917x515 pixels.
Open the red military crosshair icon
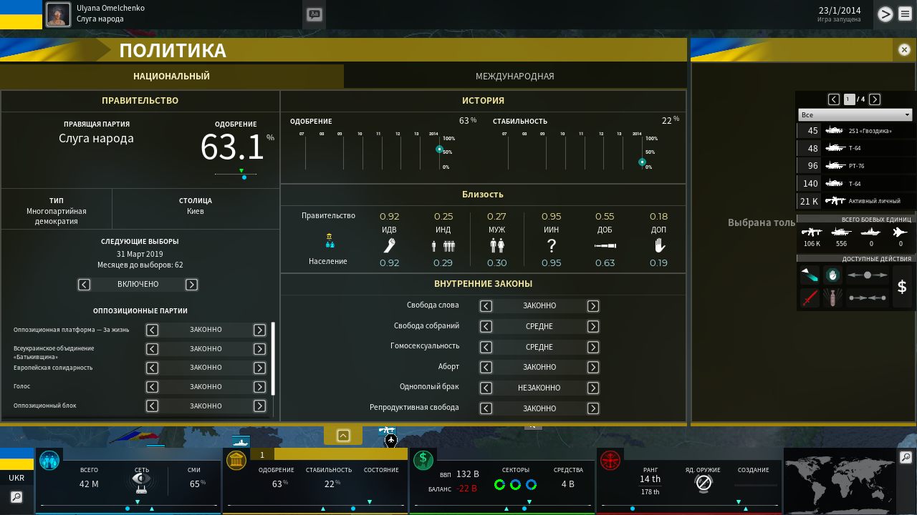610,460
